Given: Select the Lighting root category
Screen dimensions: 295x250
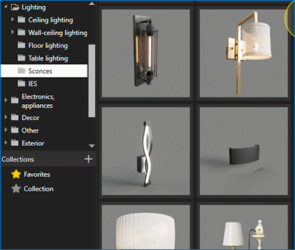Looking at the screenshot, I should [33, 8].
